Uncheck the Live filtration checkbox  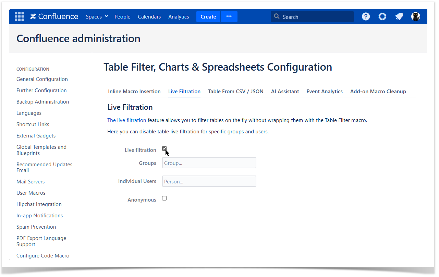pyautogui.click(x=164, y=148)
